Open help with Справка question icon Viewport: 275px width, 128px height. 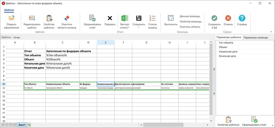[242, 18]
